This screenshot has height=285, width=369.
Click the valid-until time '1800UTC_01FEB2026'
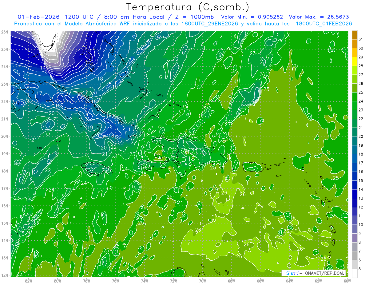pyautogui.click(x=324, y=24)
